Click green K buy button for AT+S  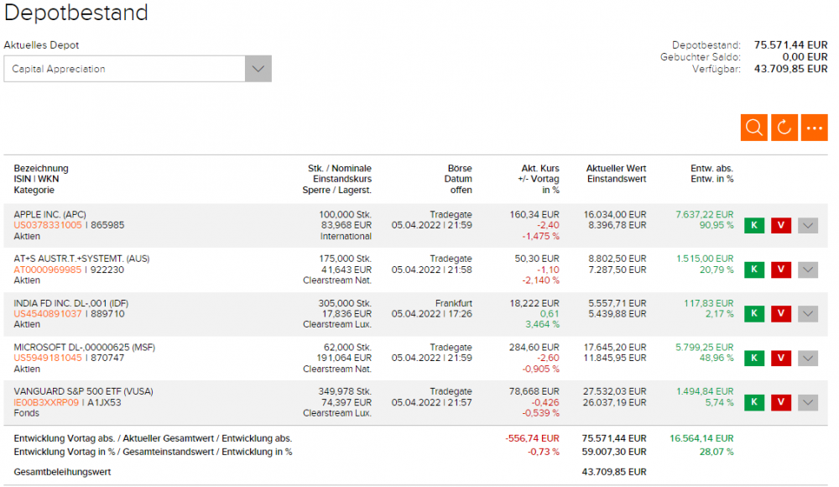pos(754,270)
